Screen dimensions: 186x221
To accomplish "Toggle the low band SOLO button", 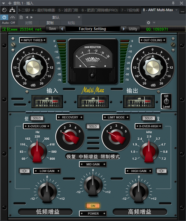I will click(x=37, y=118).
